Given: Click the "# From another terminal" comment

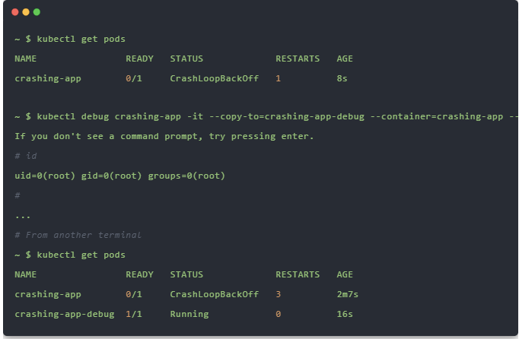Looking at the screenshot, I should click(78, 235).
